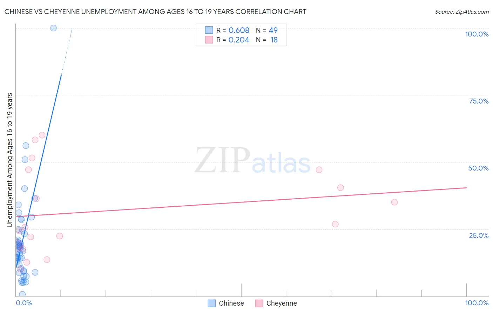Select the blue swatch beside R = 0.608

click(x=209, y=30)
